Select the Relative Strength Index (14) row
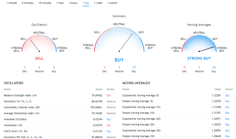The image size is (236, 139). point(20,96)
